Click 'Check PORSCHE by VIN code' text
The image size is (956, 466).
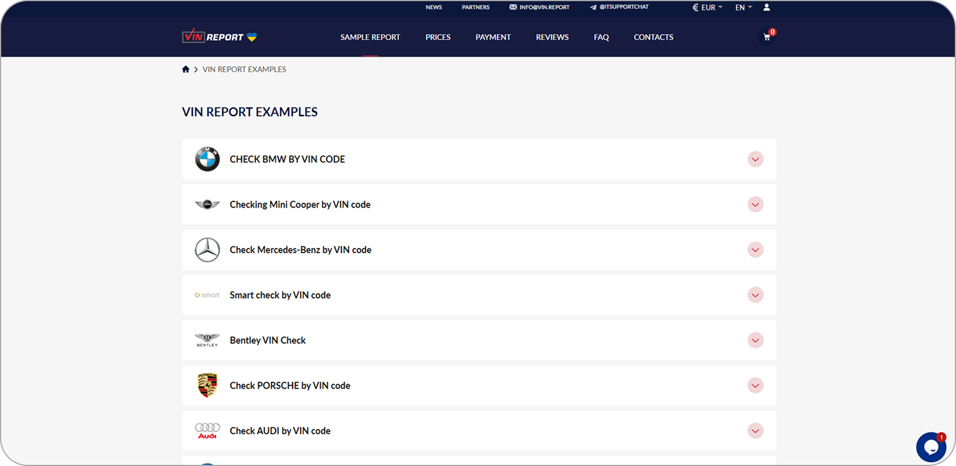290,385
